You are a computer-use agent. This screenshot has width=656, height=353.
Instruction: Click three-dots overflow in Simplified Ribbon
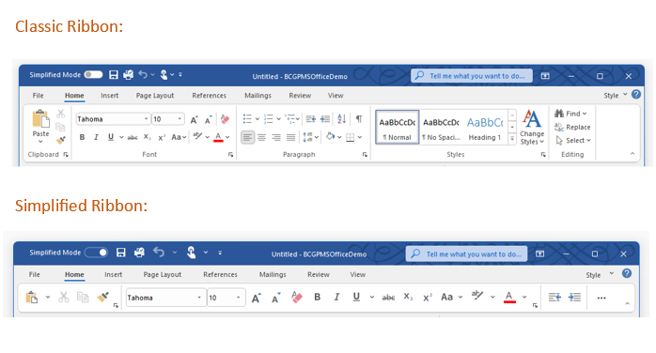(601, 298)
